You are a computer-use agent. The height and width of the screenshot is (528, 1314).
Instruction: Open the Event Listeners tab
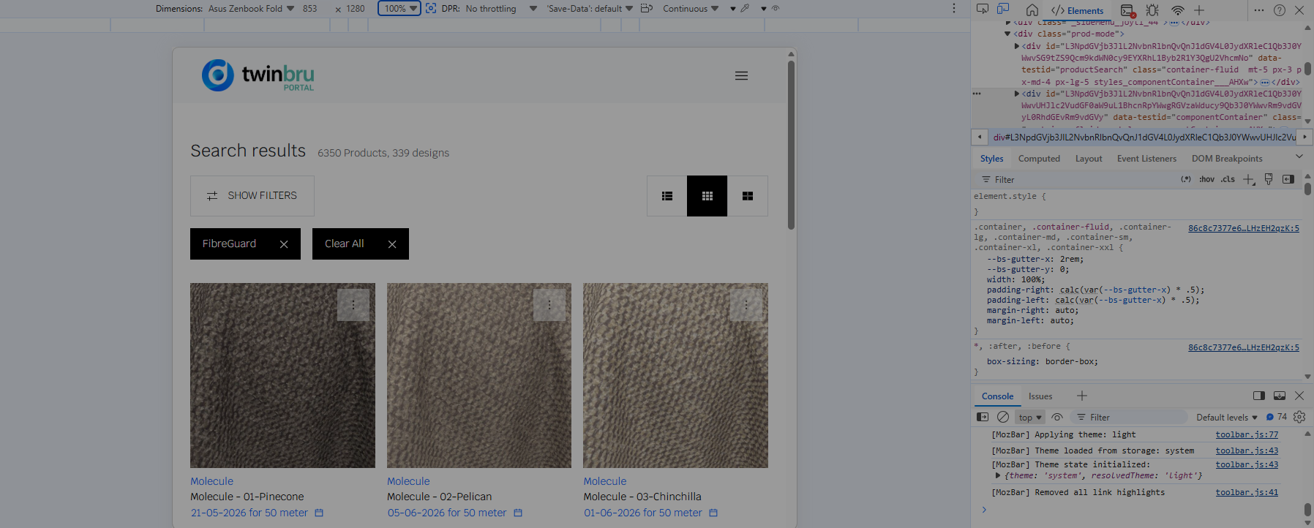pos(1146,159)
